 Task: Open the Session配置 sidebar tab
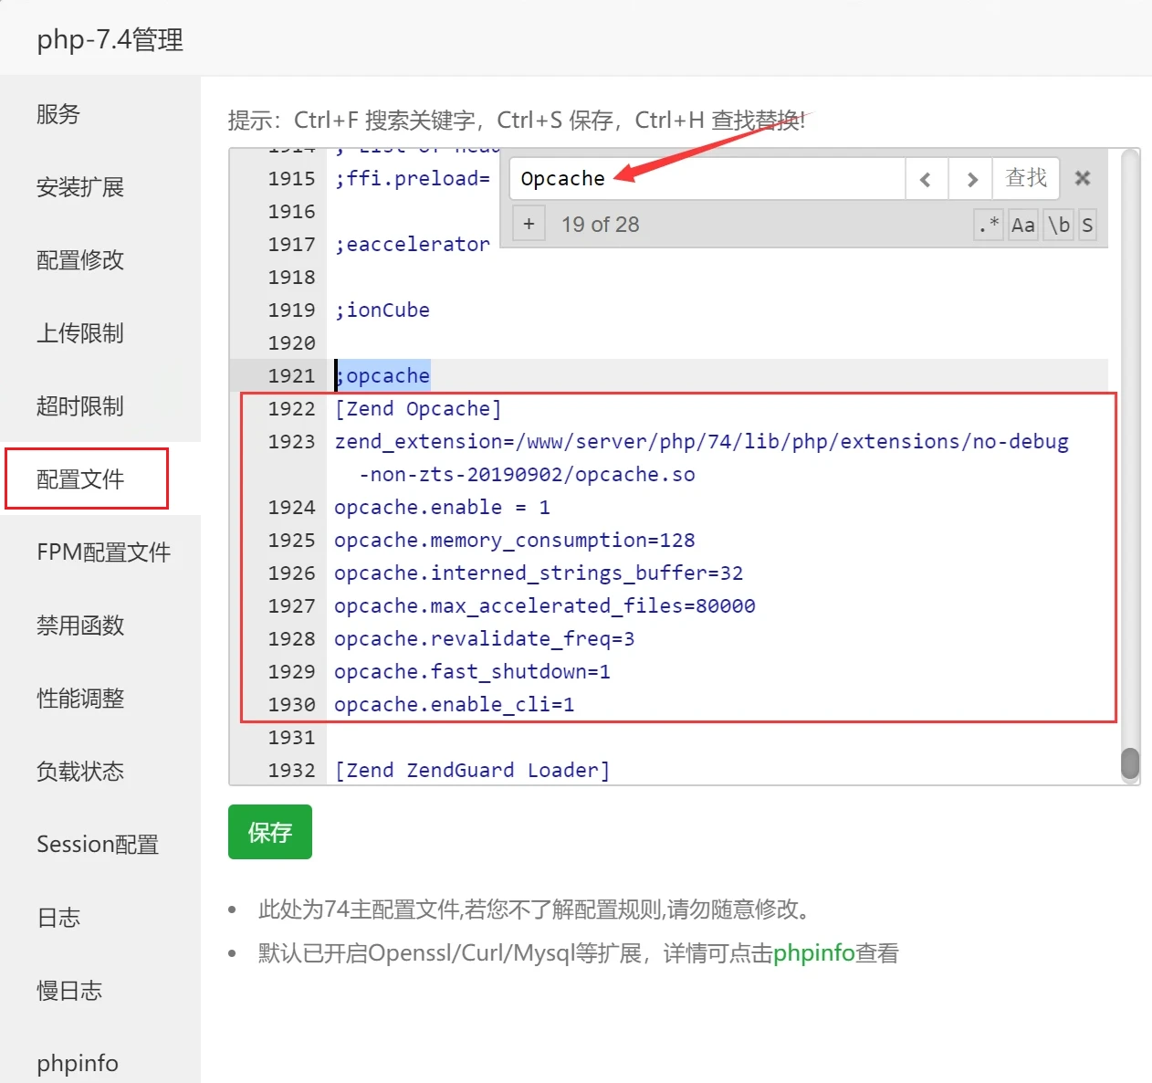[100, 844]
